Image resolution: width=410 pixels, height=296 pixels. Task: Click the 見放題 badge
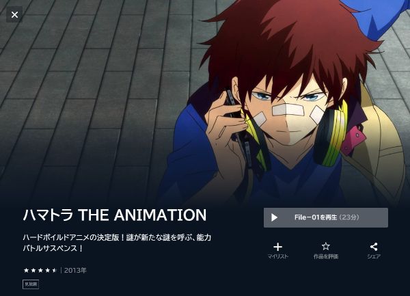[31, 284]
